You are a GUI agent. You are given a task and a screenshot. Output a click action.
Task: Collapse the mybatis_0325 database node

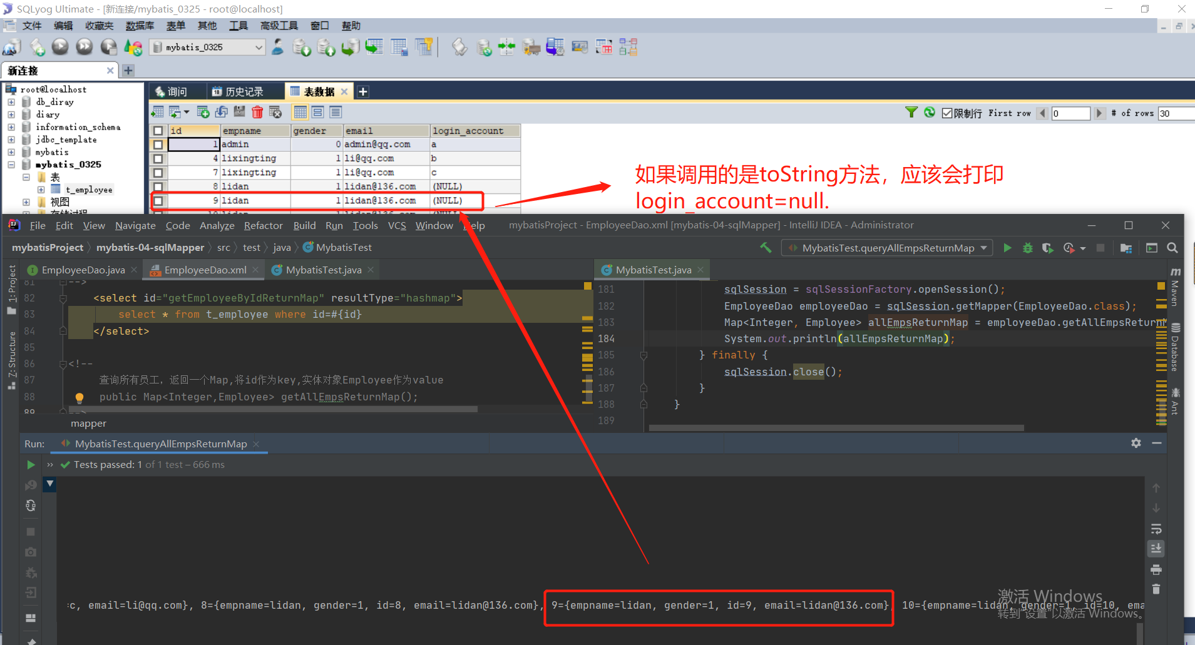11,165
